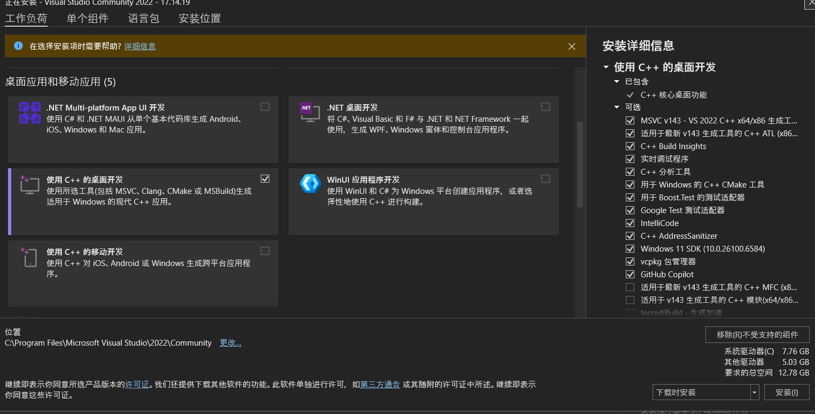Check the 使用 C++ 的移动开发 workload
This screenshot has width=815, height=414.
click(265, 251)
